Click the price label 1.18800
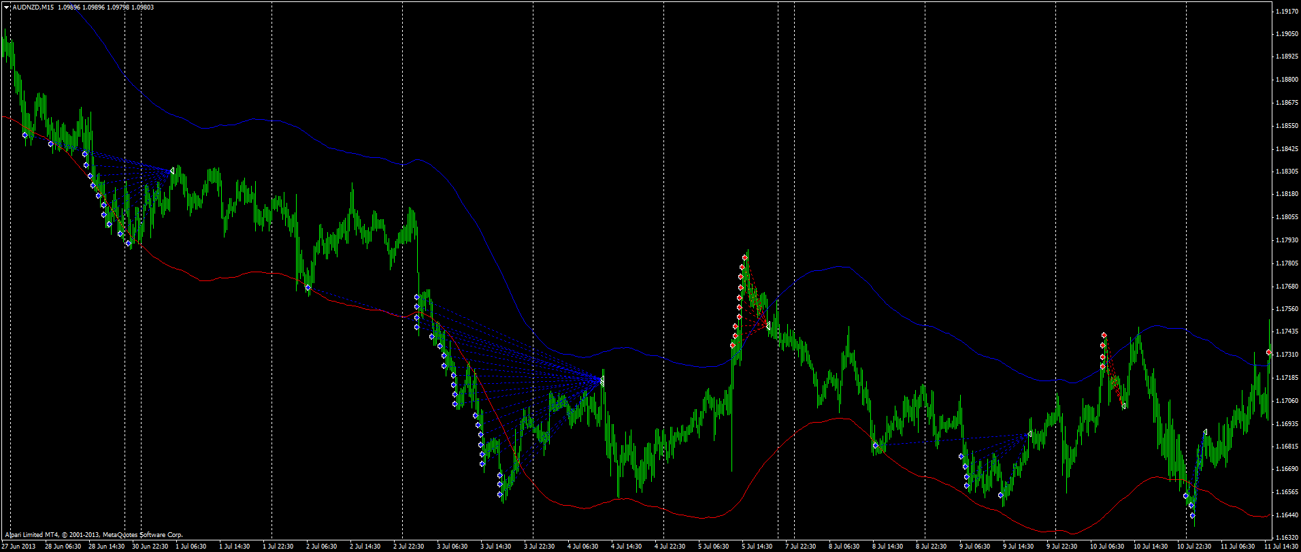Image resolution: width=1301 pixels, height=552 pixels. (1285, 80)
